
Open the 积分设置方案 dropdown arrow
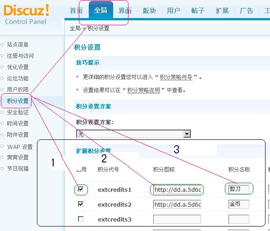click(x=187, y=134)
